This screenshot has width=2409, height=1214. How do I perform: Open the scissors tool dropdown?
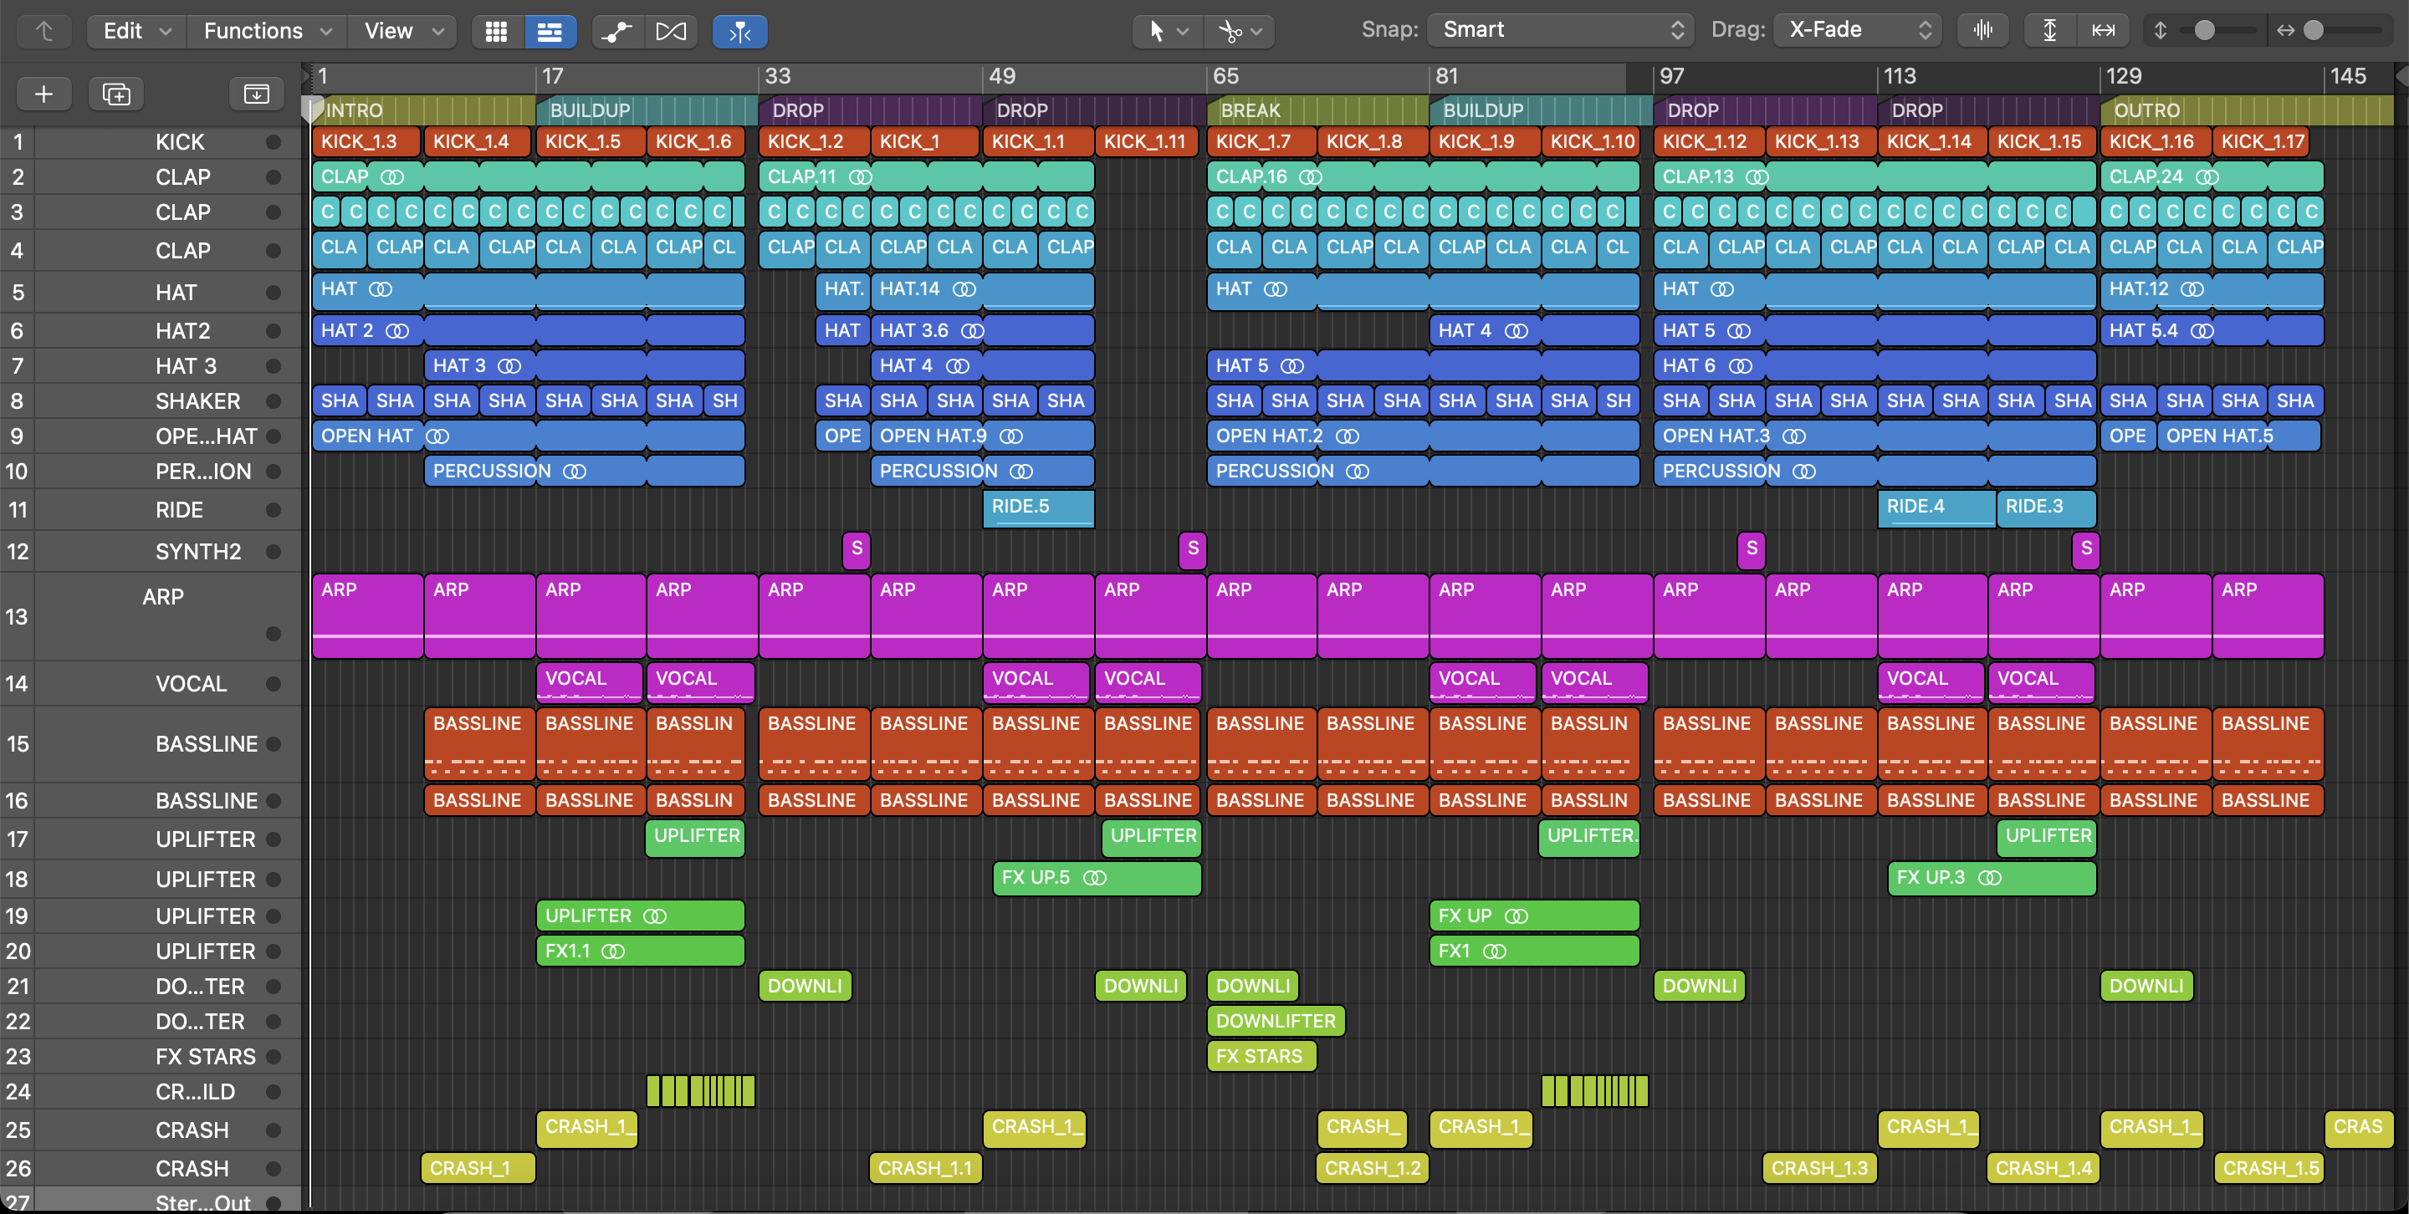1240,32
